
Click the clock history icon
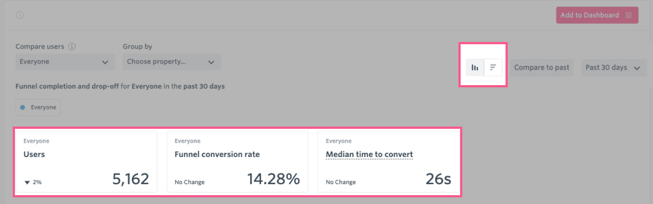tap(19, 15)
